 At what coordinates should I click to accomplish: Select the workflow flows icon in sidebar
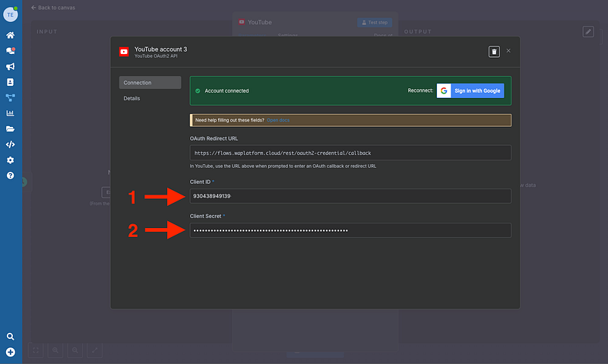click(x=11, y=97)
